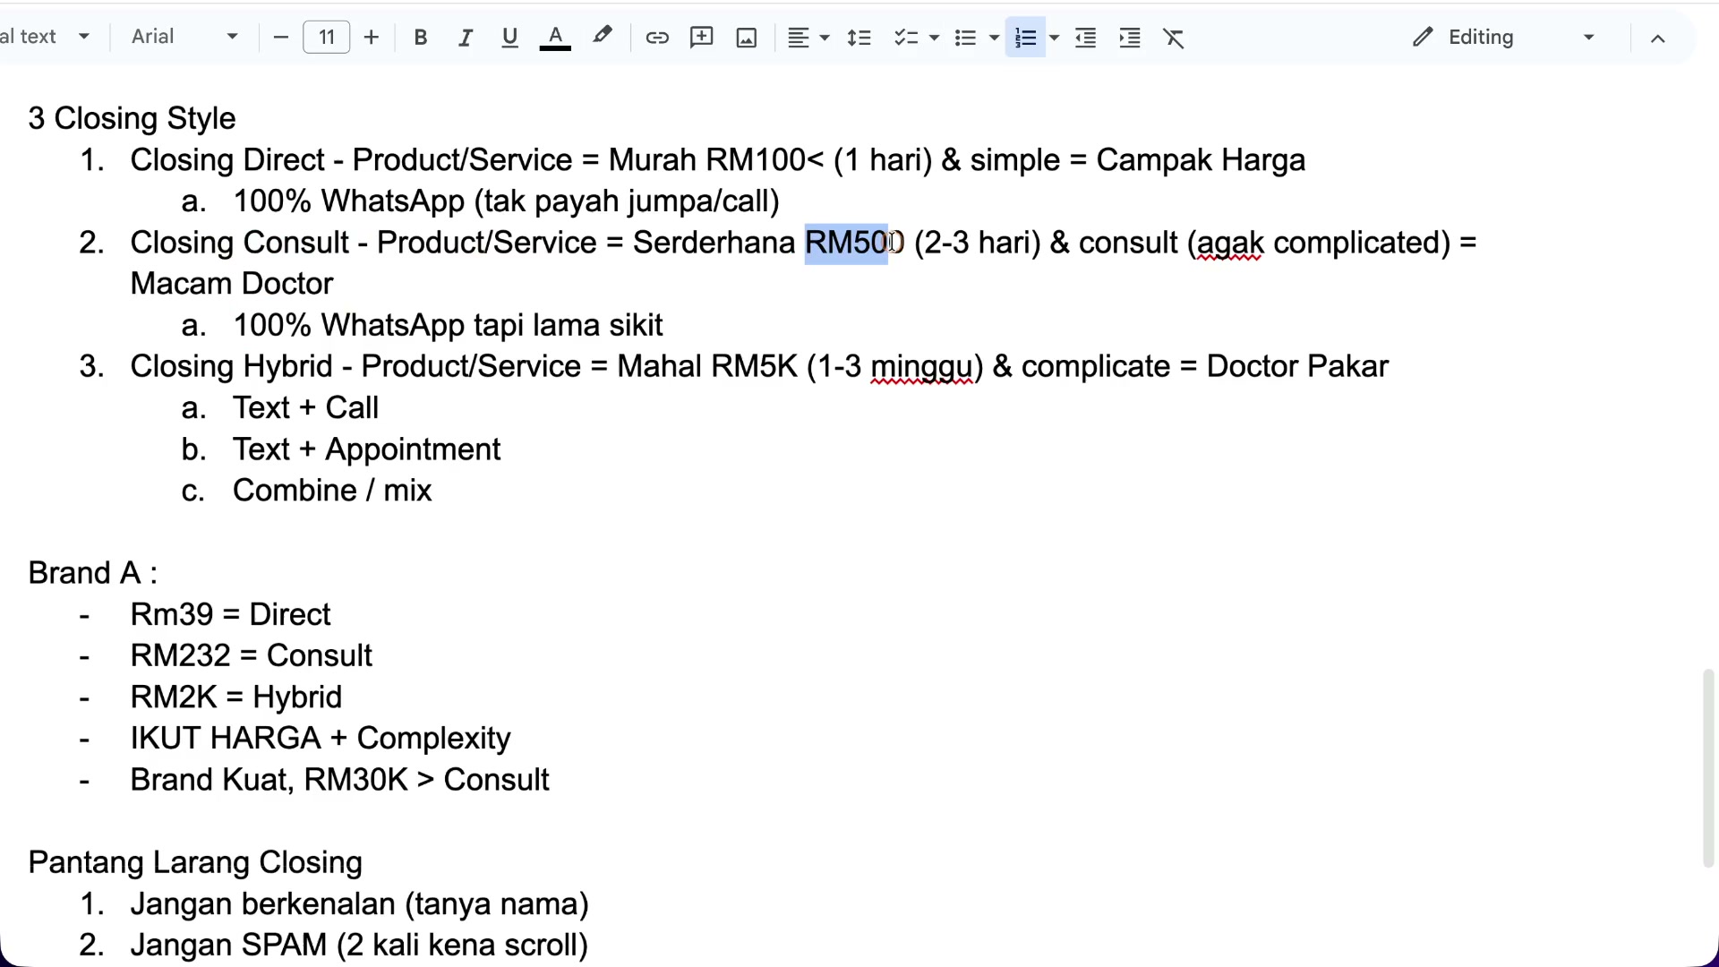Click the 'Brand A :' heading
The image size is (1719, 967).
(x=93, y=573)
